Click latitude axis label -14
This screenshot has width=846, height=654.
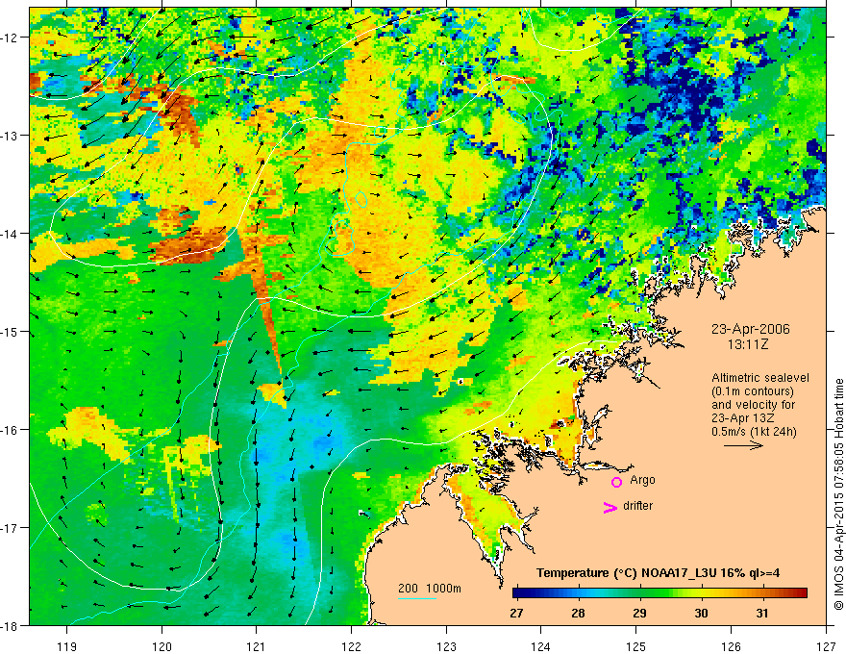tap(10, 234)
